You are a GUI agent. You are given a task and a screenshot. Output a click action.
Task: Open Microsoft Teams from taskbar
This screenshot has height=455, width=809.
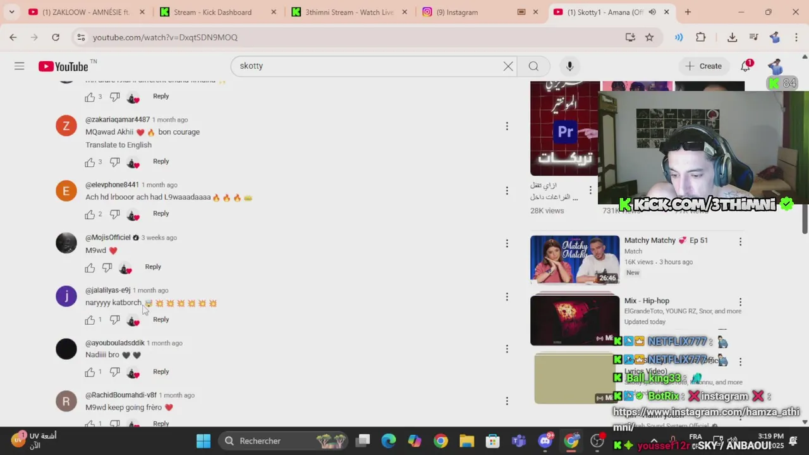518,441
